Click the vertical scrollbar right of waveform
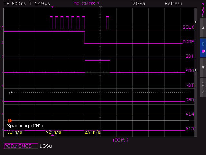Viewport: 206px width, 155px height. pos(195,73)
